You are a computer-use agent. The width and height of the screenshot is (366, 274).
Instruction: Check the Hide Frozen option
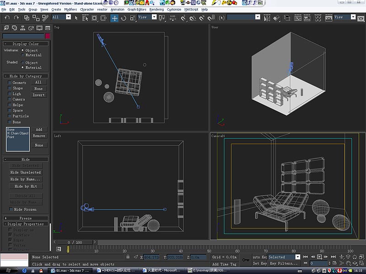point(10,209)
